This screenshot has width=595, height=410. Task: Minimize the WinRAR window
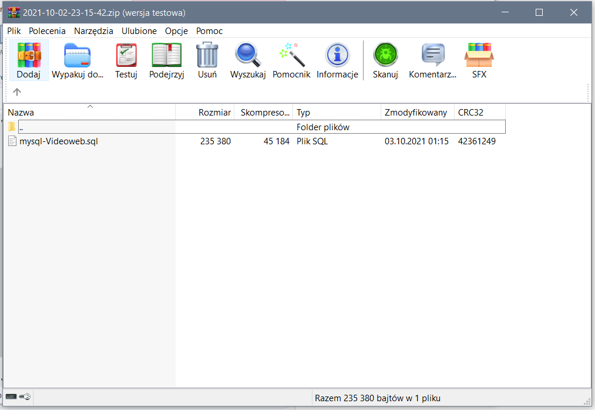pyautogui.click(x=505, y=12)
